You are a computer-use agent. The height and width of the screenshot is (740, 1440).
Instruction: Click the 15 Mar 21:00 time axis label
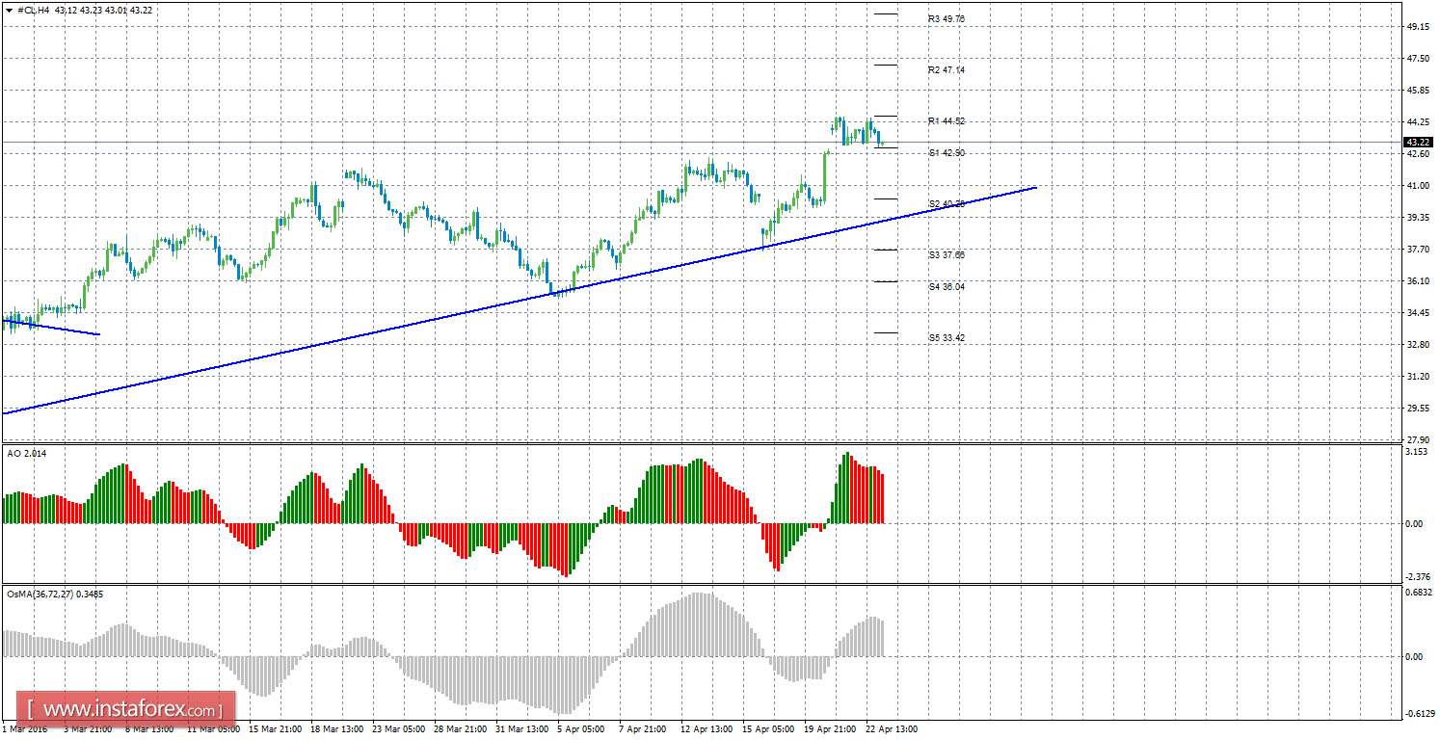[x=275, y=729]
